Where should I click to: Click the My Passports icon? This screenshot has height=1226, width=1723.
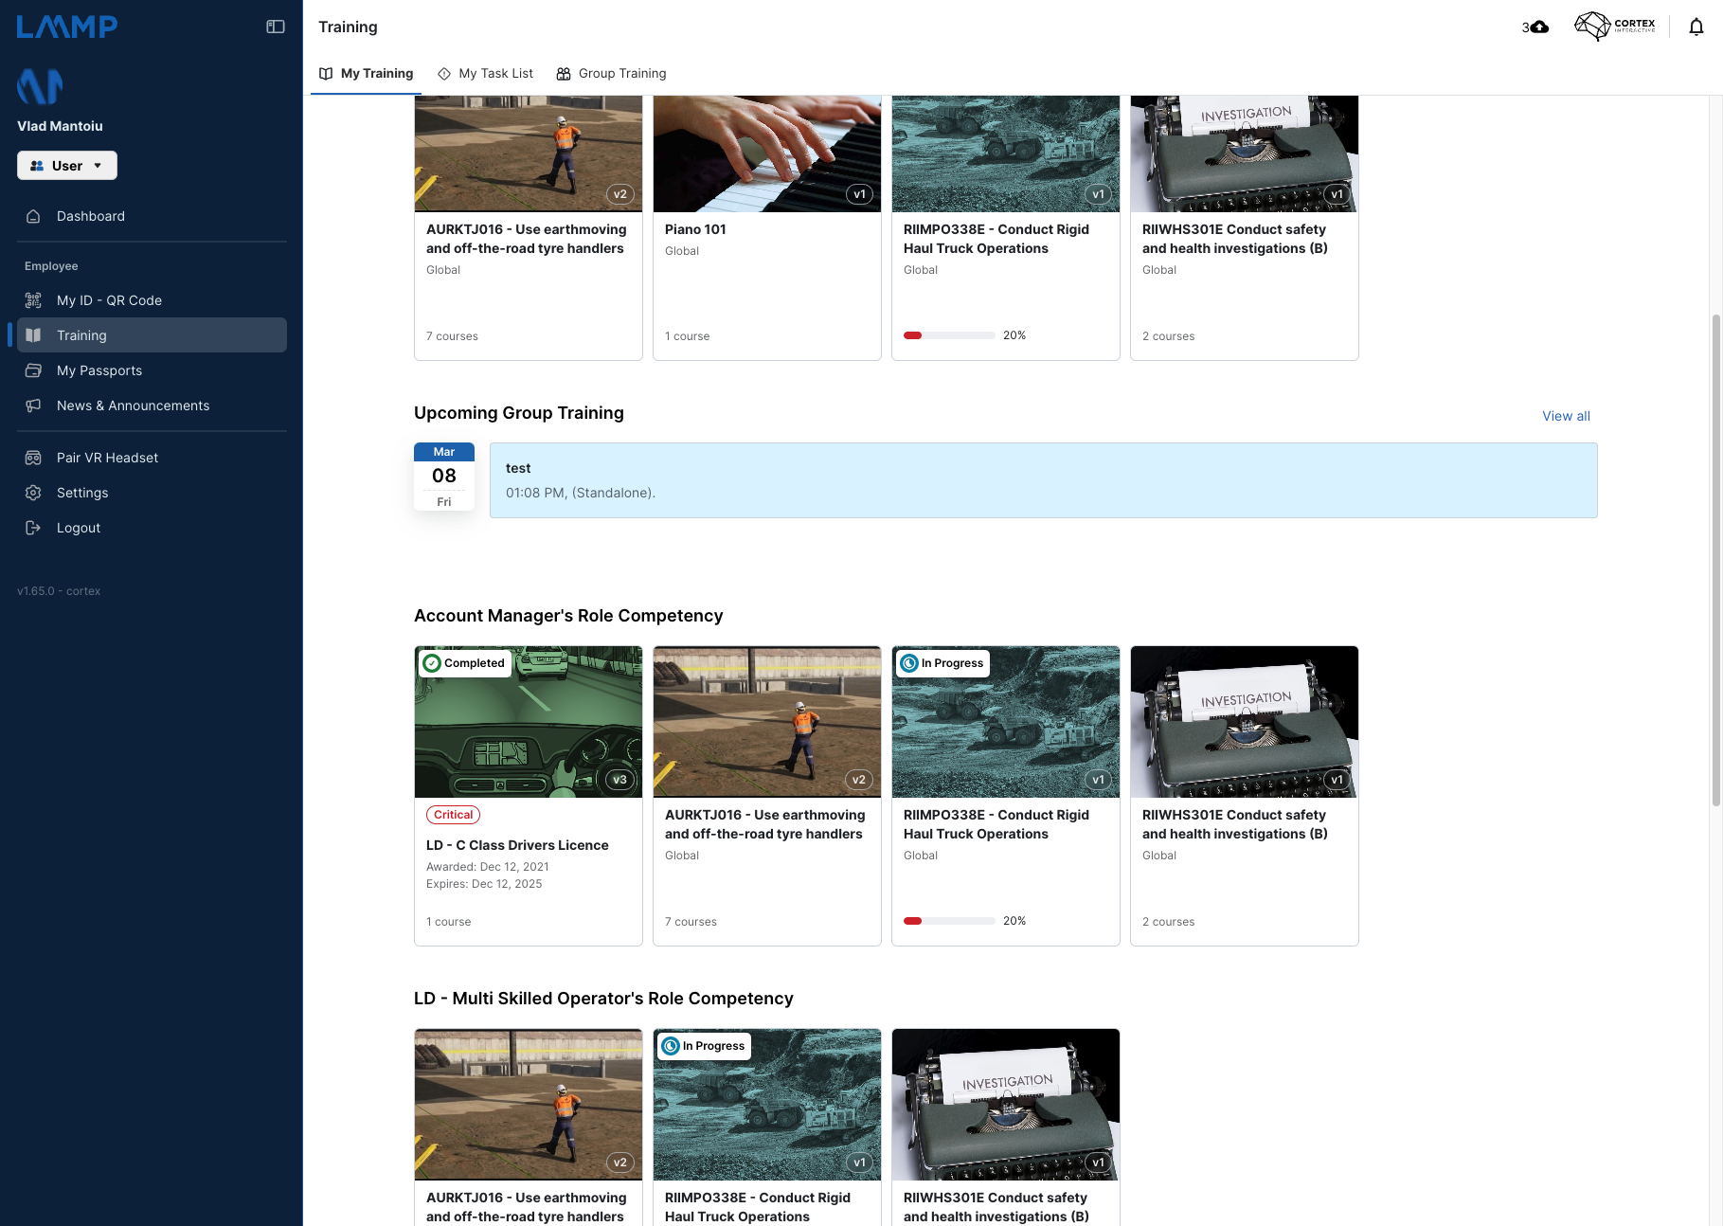(x=33, y=370)
